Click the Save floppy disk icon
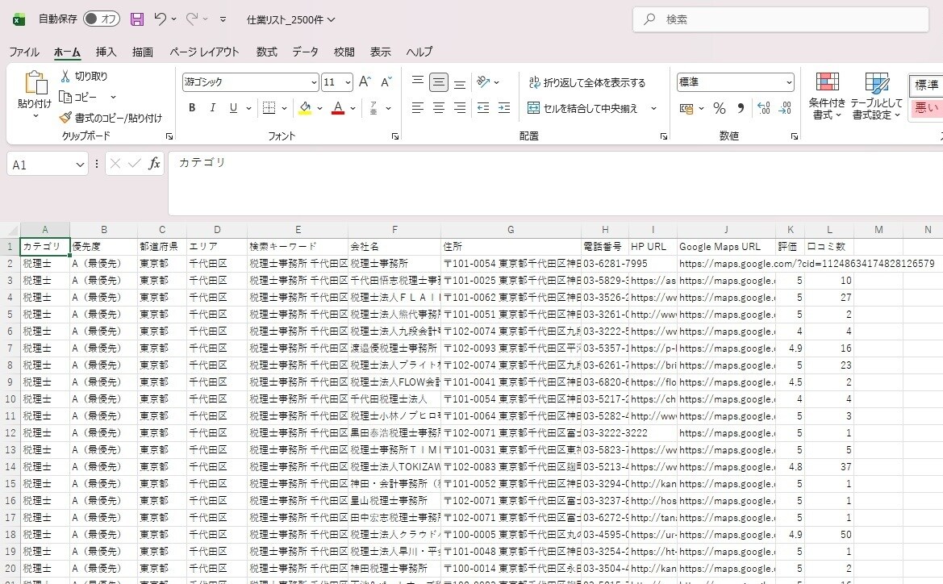 (137, 19)
